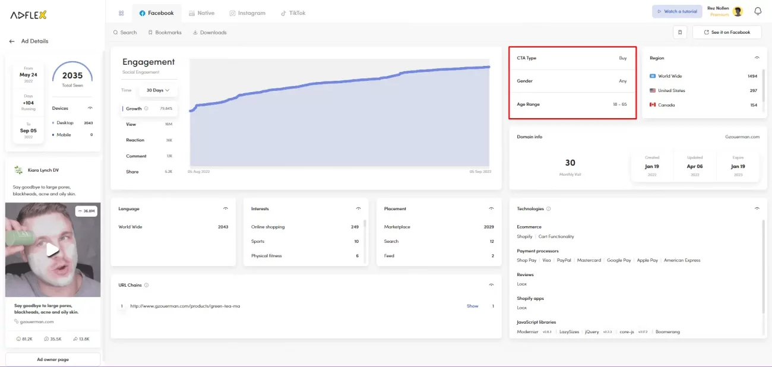
Task: Click the Gzouerman.com domain text
Action: tap(742, 137)
